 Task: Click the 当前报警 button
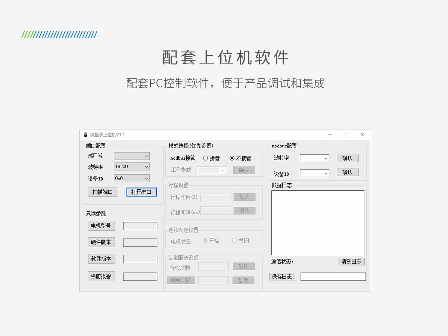tap(101, 276)
